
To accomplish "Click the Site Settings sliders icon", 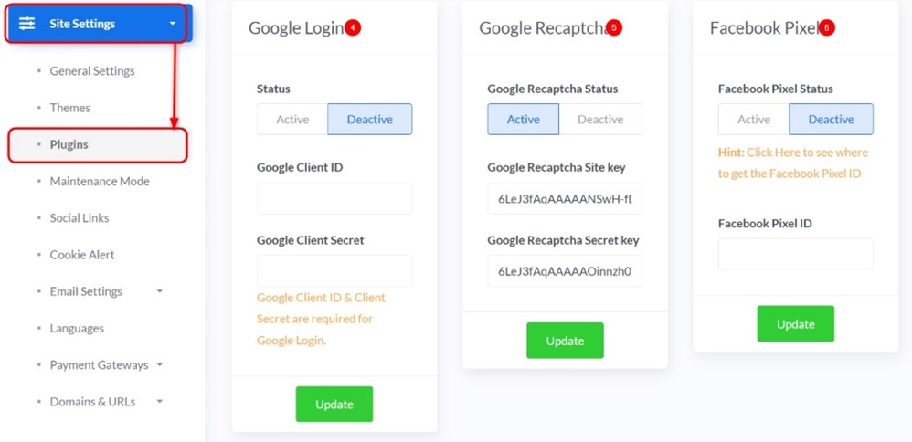I will tap(27, 23).
